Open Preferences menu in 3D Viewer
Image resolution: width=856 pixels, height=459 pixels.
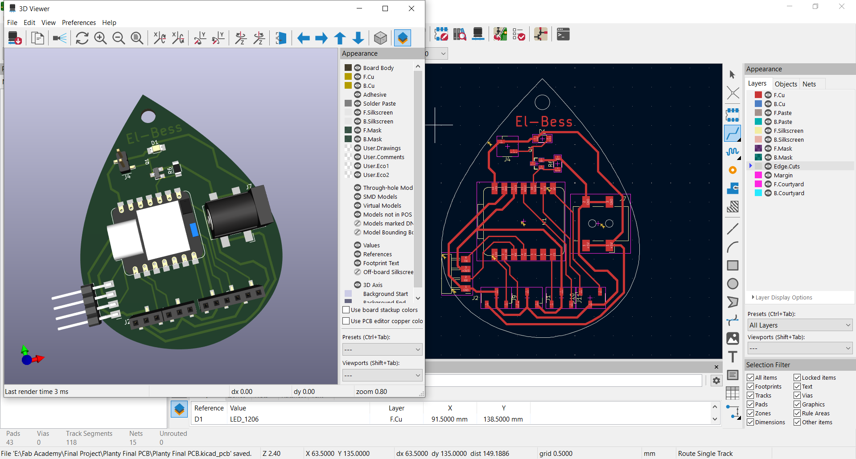click(79, 22)
